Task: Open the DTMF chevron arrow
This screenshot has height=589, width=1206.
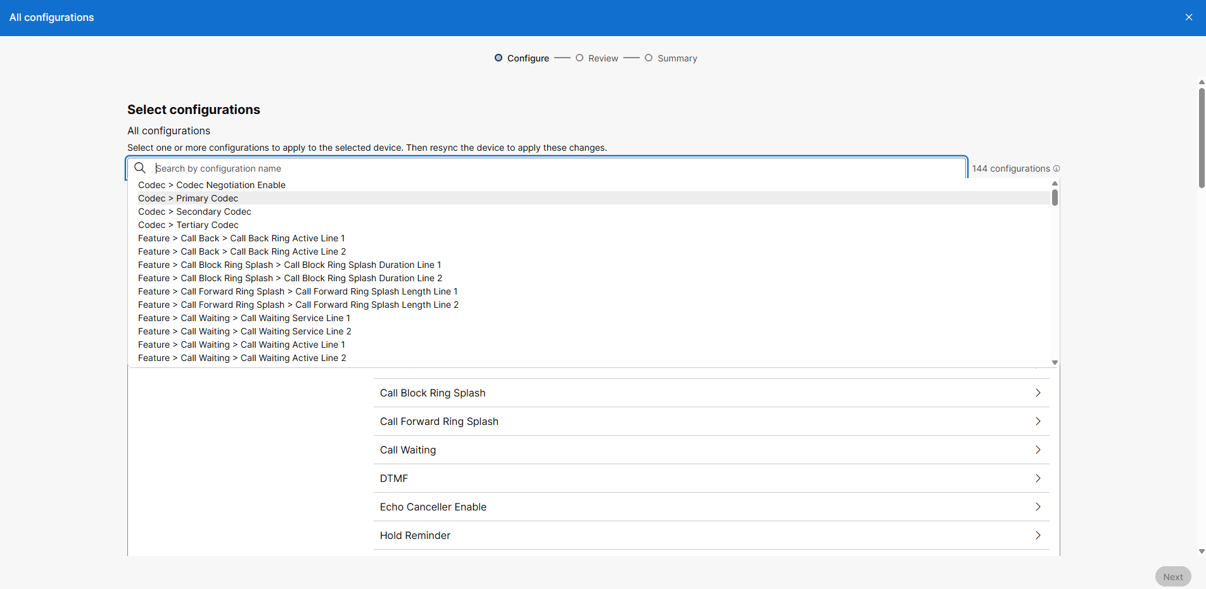Action: 1038,478
